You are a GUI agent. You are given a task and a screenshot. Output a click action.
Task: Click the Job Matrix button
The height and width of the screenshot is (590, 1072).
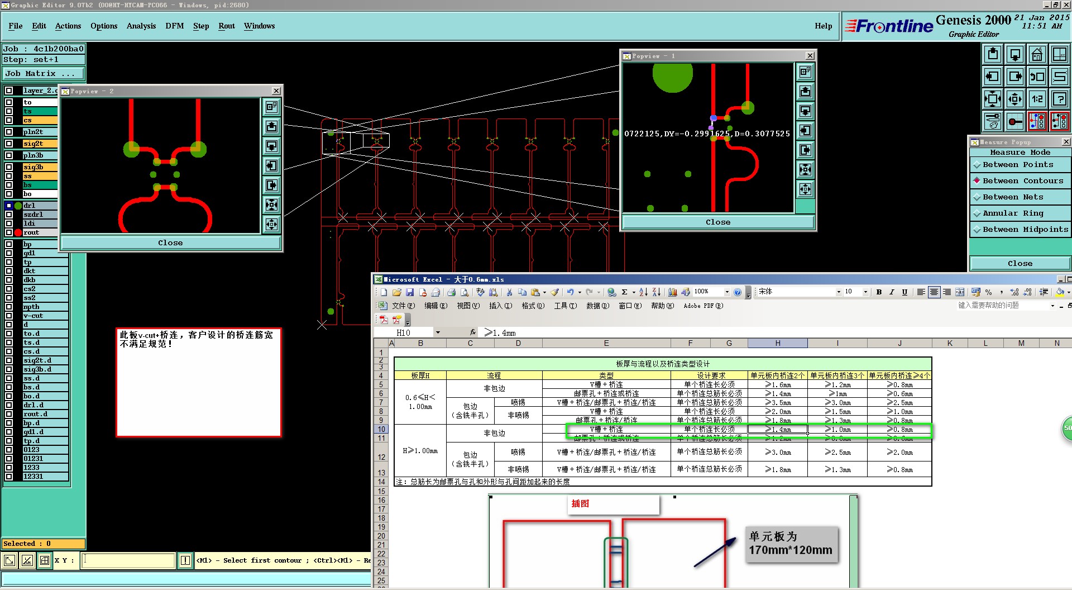[x=44, y=73]
